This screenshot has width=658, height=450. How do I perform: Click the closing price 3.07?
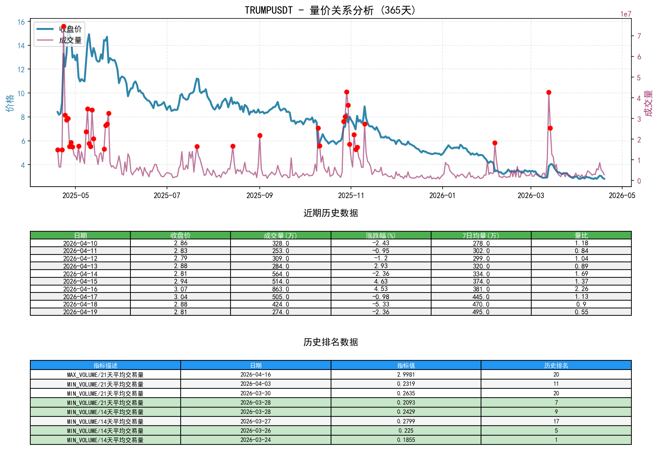(181, 289)
